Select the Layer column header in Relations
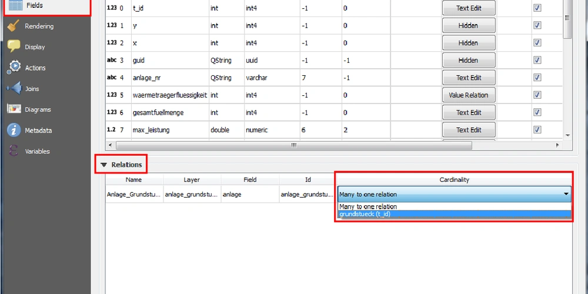The width and height of the screenshot is (588, 294). pyautogui.click(x=192, y=179)
